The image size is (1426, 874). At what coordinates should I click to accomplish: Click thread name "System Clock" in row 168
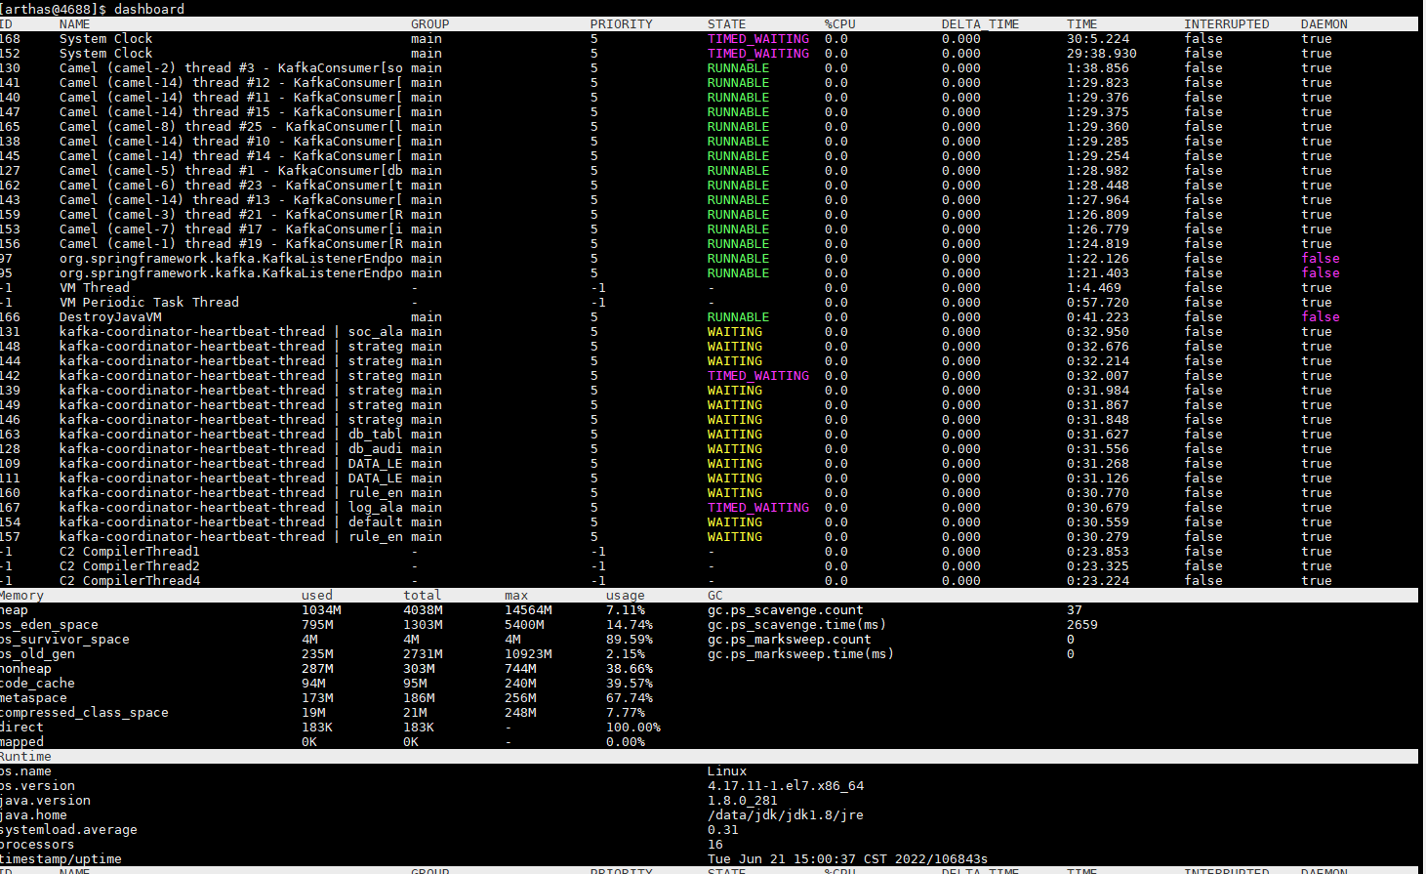pos(105,39)
